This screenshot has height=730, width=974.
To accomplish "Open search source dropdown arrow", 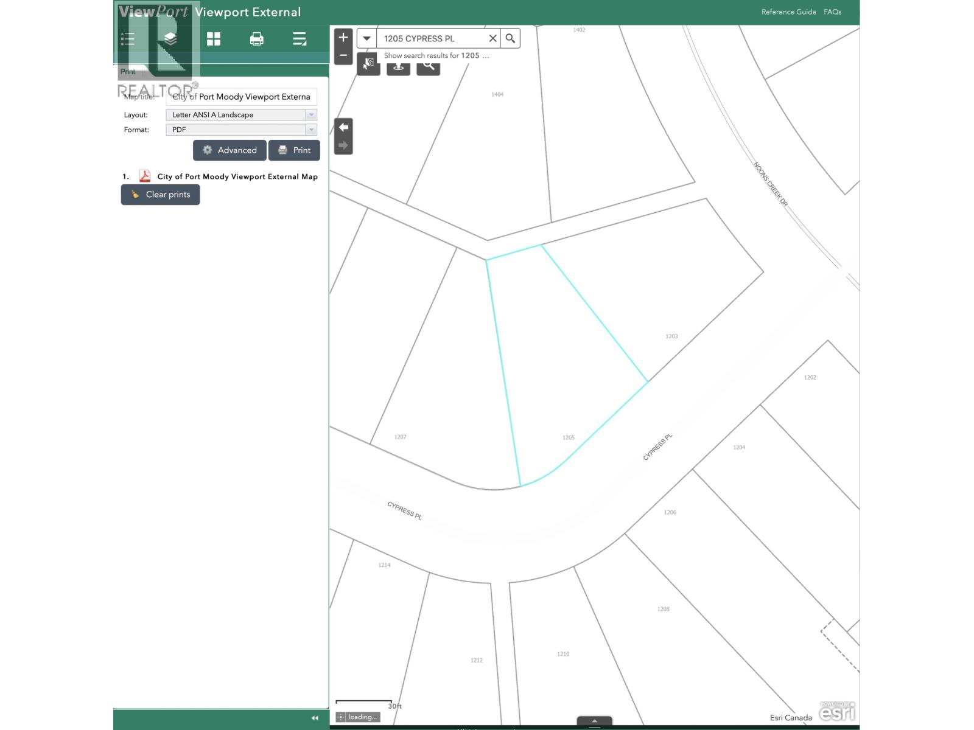I will (366, 38).
